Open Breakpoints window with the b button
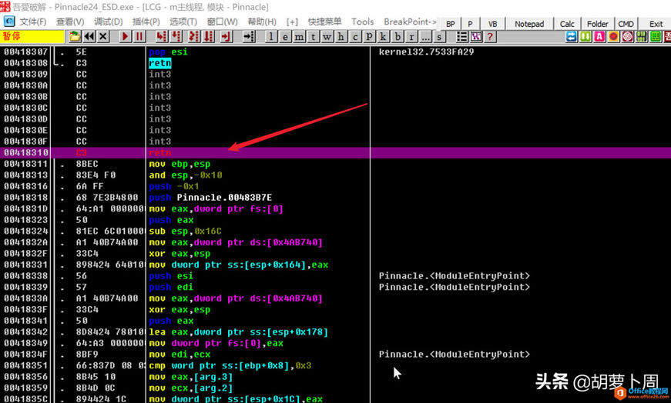671x403 pixels. [398, 37]
